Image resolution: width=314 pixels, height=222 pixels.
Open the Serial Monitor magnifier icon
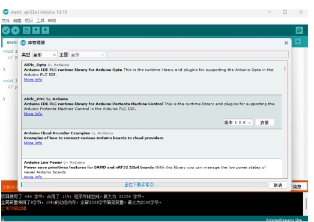tap(300, 31)
